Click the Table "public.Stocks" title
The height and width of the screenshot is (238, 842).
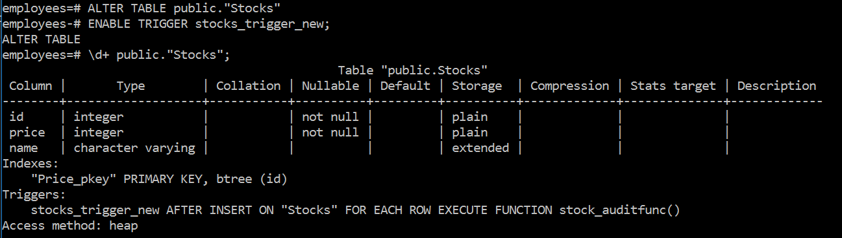tap(413, 70)
